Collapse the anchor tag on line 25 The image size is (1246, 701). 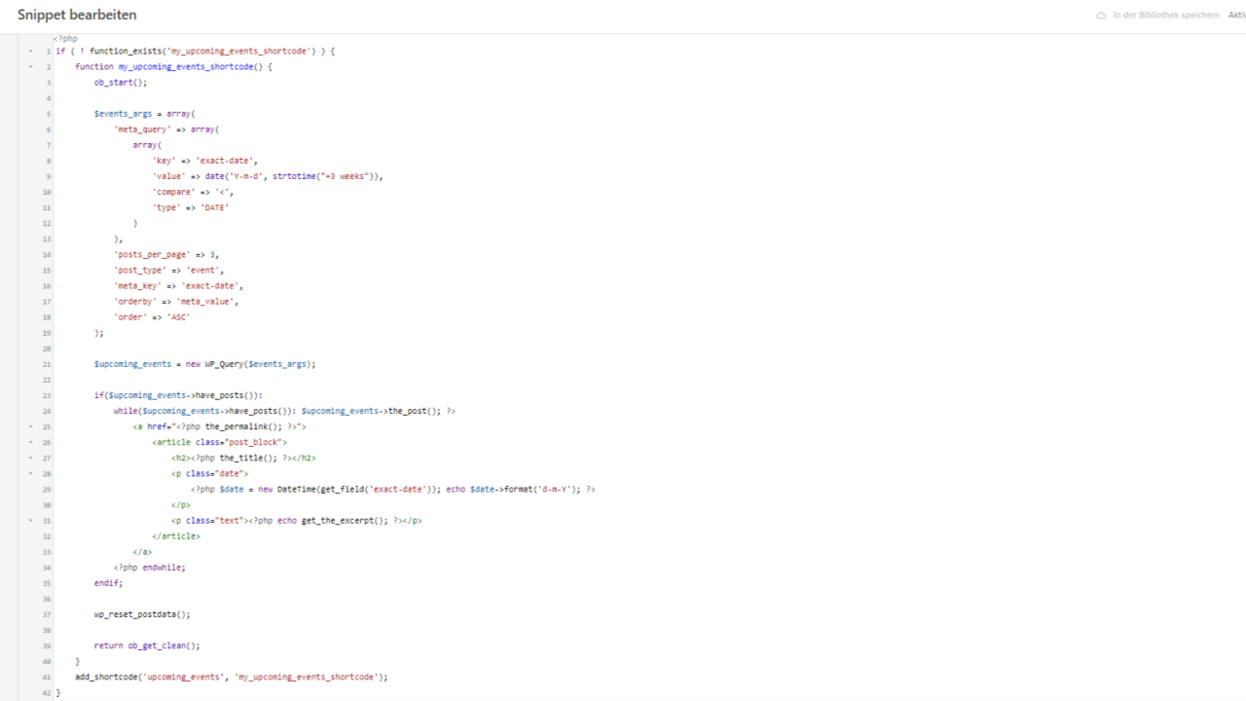30,426
